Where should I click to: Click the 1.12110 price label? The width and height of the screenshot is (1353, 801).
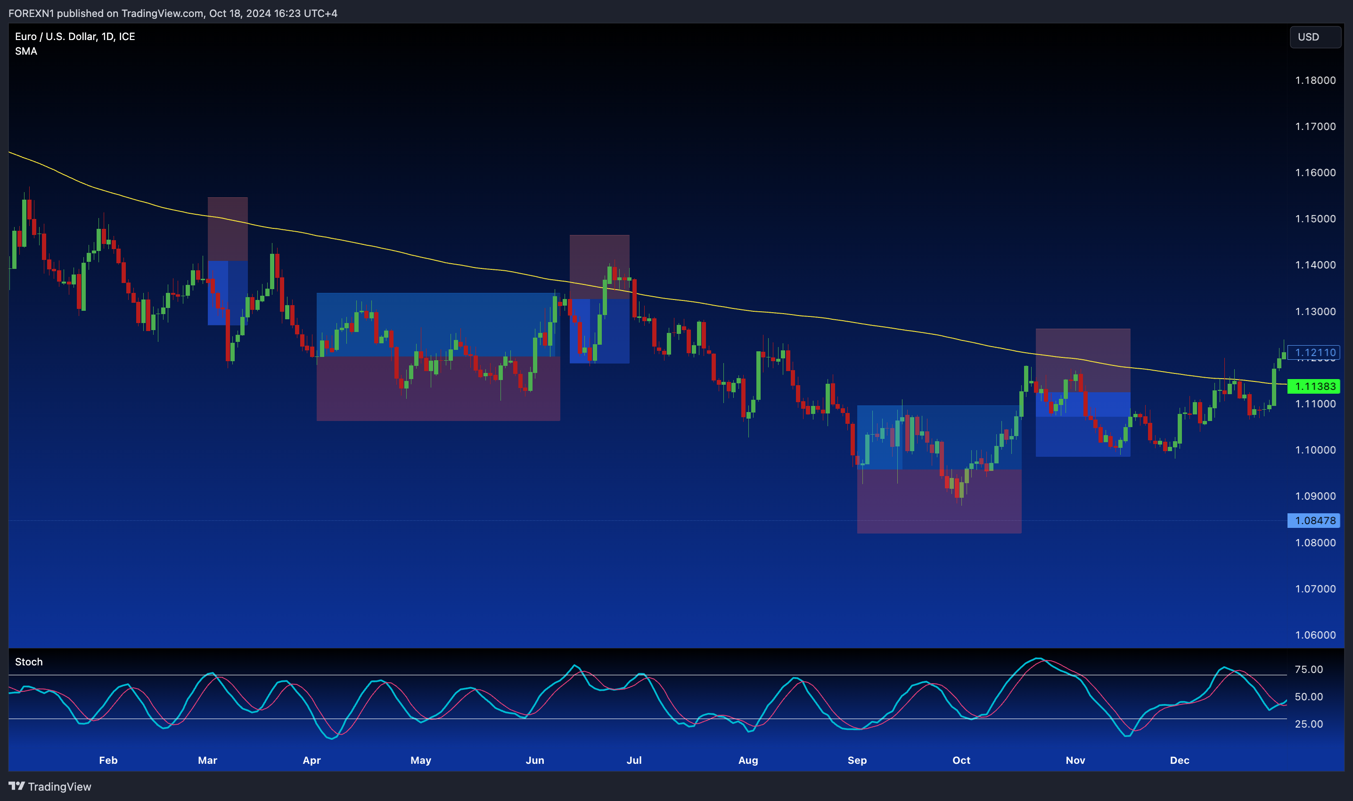pos(1313,352)
